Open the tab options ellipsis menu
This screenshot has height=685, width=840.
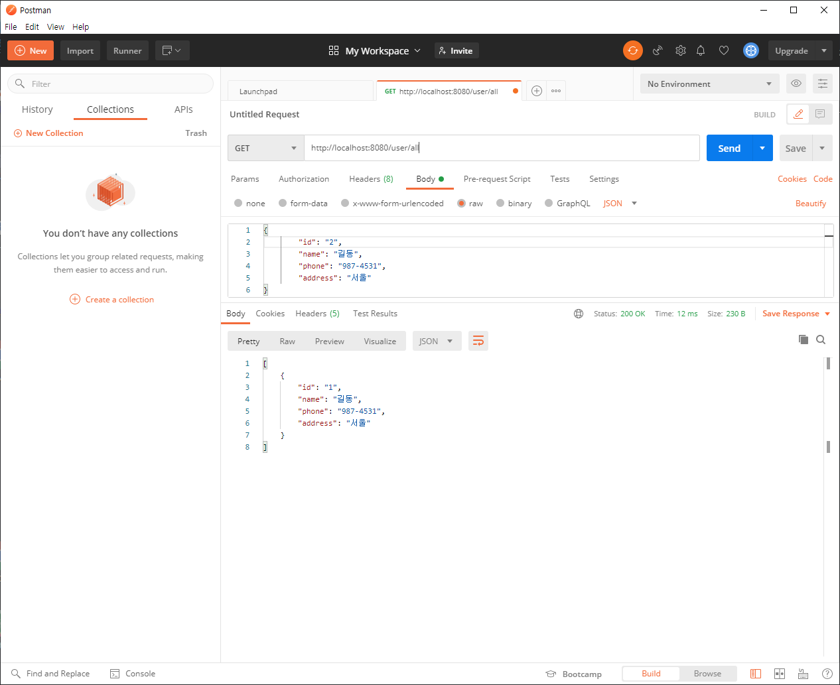tap(556, 91)
